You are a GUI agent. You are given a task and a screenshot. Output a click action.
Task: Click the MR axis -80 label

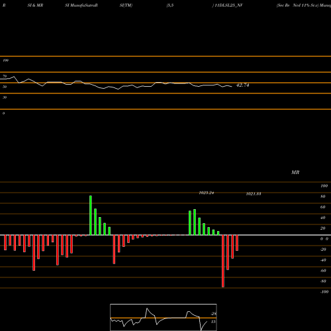[323, 281]
